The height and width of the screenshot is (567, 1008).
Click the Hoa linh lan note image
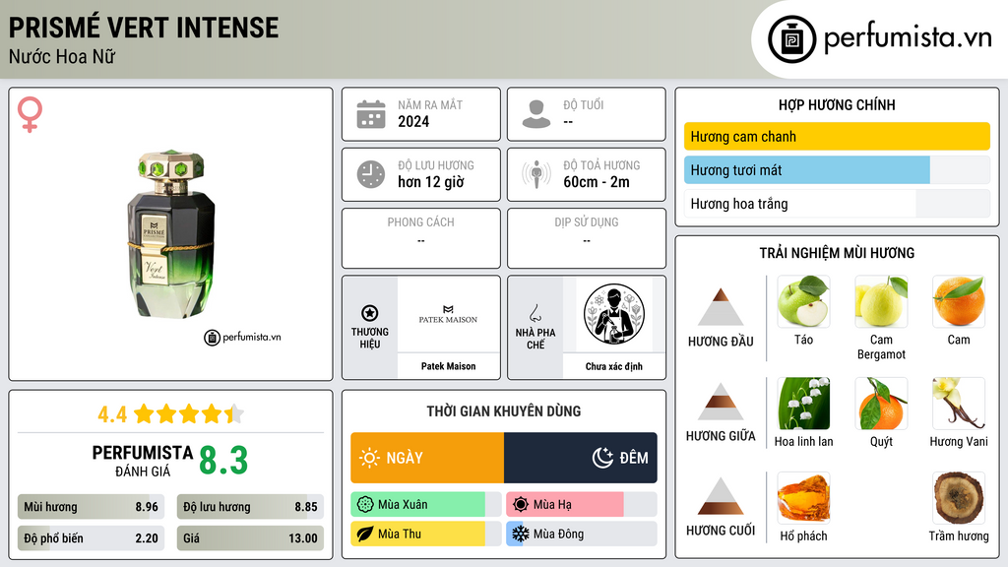pyautogui.click(x=803, y=403)
